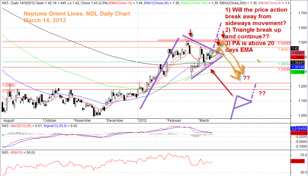Click the 1.50608 resistance level value

(x=284, y=43)
